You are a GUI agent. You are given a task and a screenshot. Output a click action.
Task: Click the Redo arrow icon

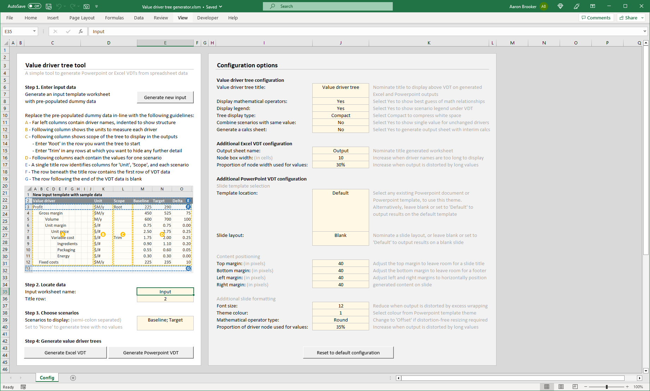[72, 6]
